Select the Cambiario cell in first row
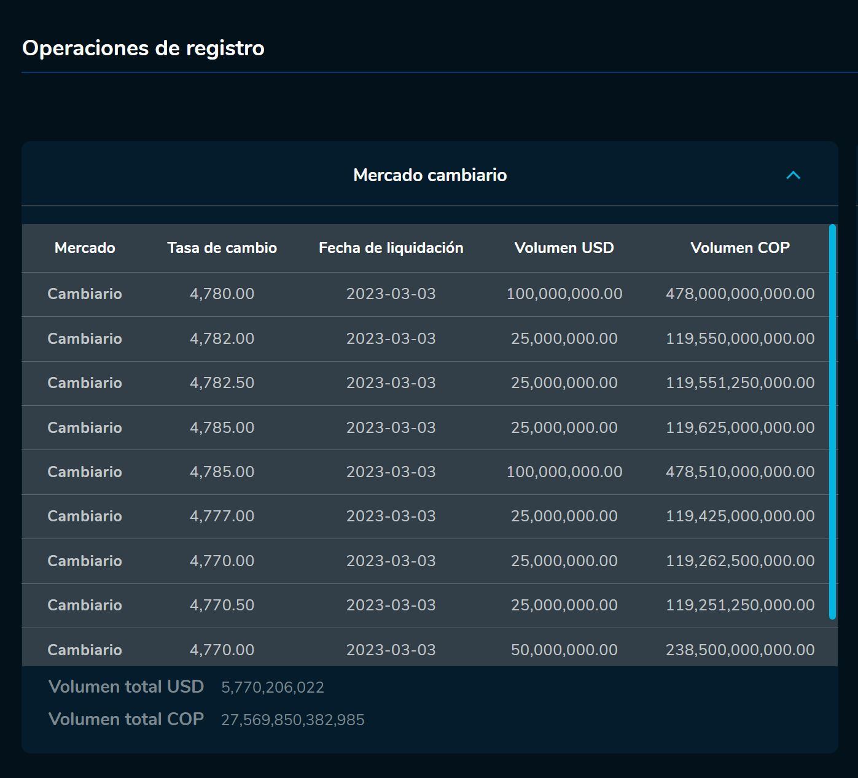Viewport: 858px width, 778px height. (x=84, y=294)
